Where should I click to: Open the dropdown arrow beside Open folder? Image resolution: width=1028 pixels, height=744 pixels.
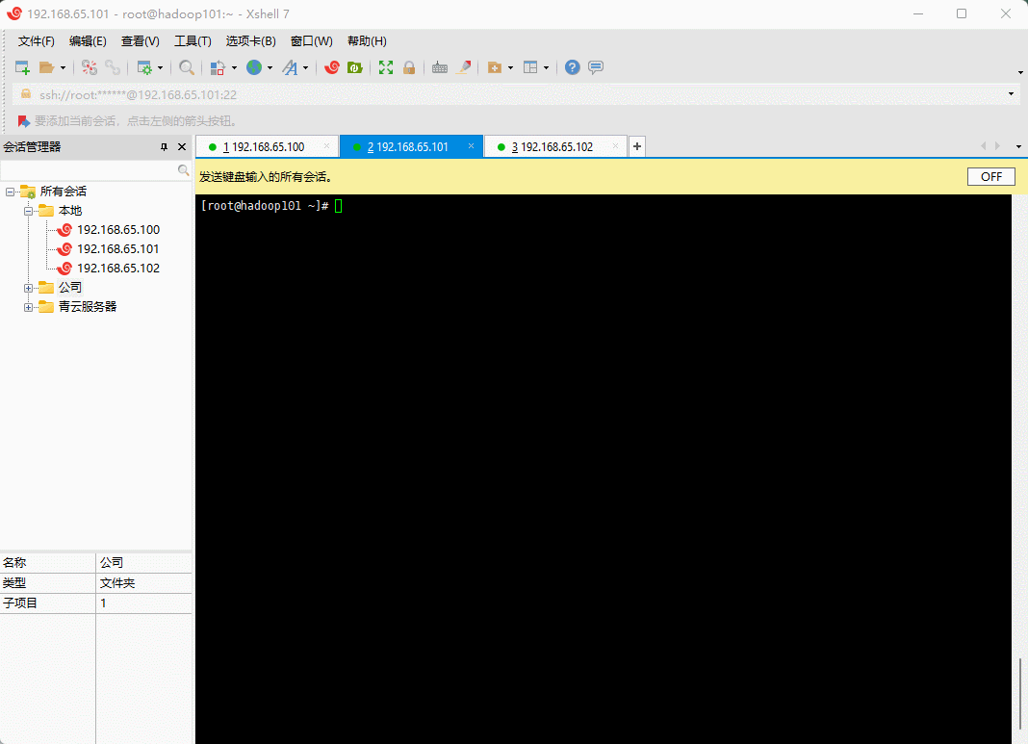pyautogui.click(x=63, y=67)
